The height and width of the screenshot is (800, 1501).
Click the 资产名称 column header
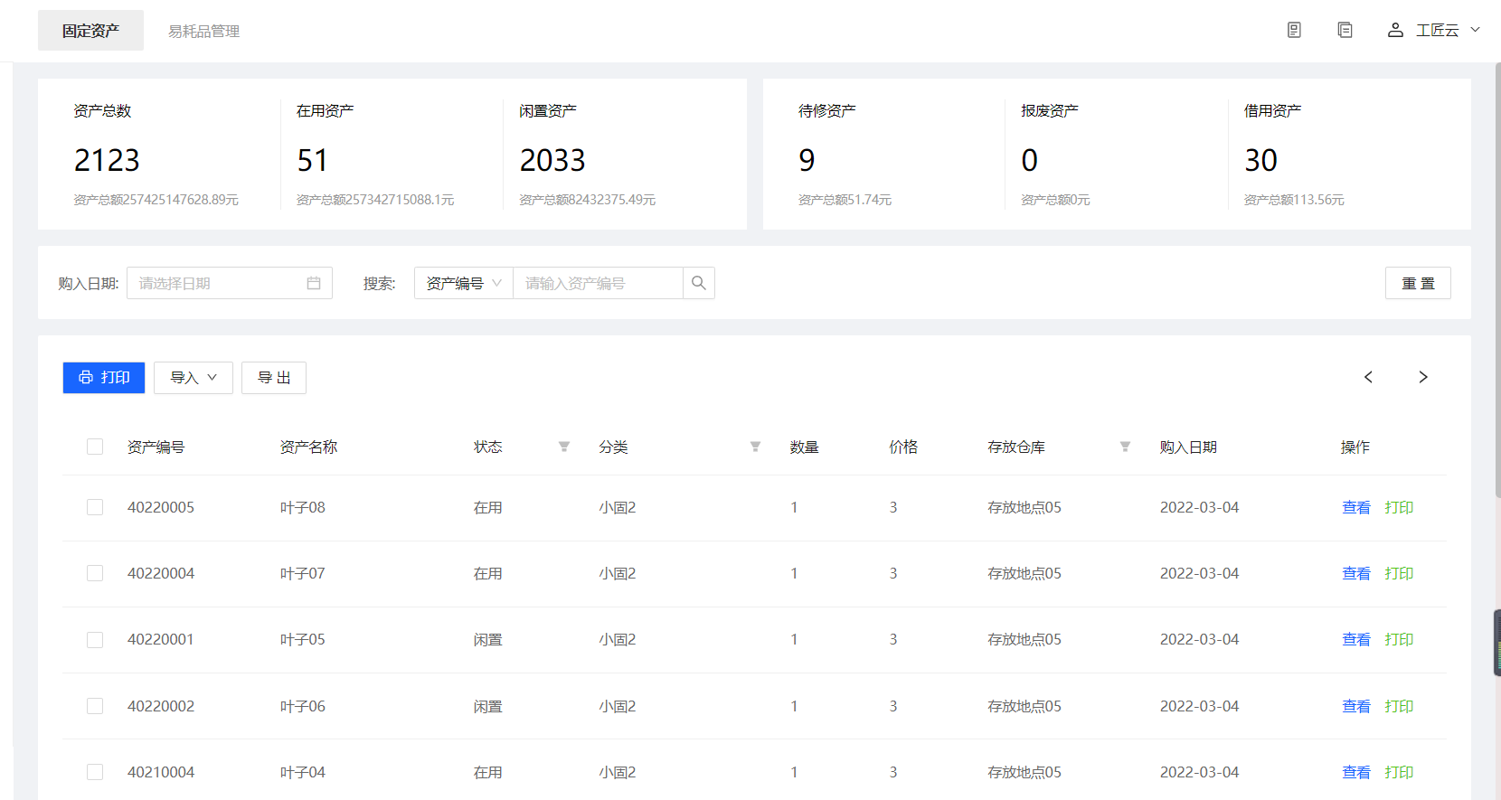308,447
